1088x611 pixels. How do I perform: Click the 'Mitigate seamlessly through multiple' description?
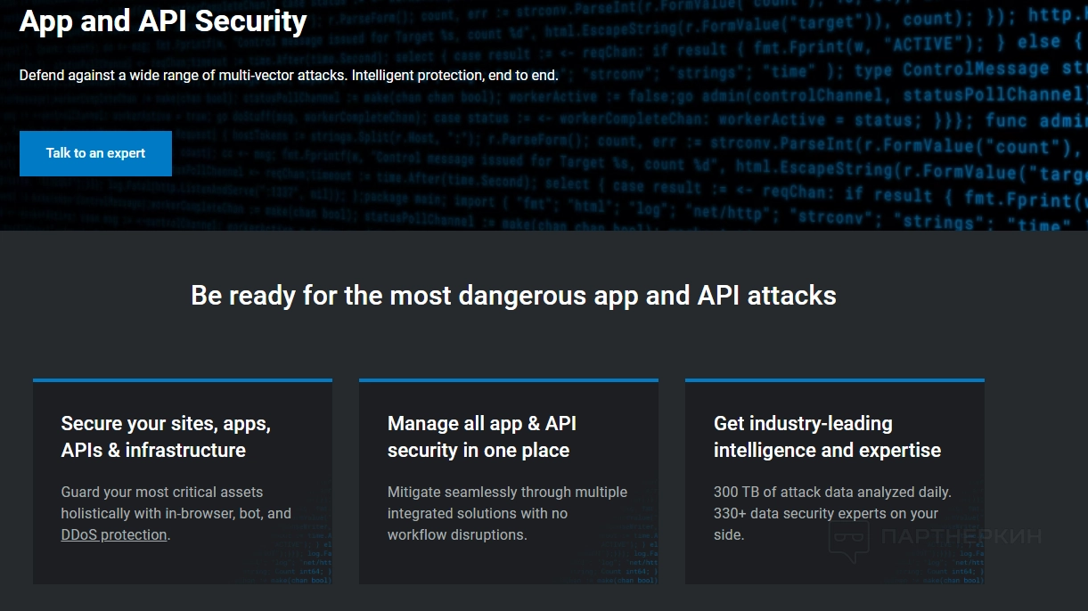(507, 513)
